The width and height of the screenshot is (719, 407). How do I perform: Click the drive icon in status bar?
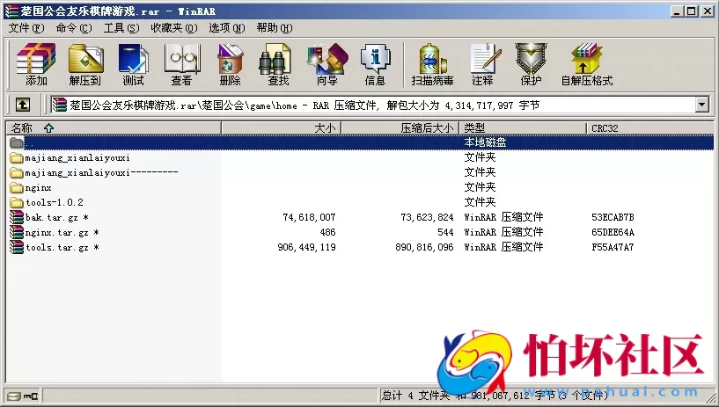14,396
